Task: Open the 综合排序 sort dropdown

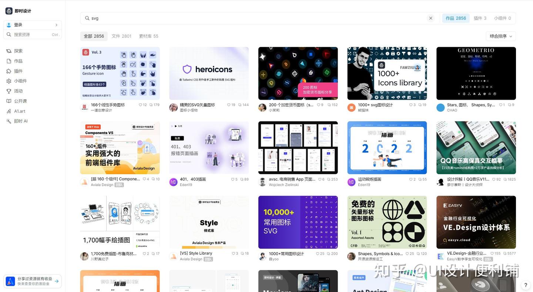Action: tap(500, 36)
